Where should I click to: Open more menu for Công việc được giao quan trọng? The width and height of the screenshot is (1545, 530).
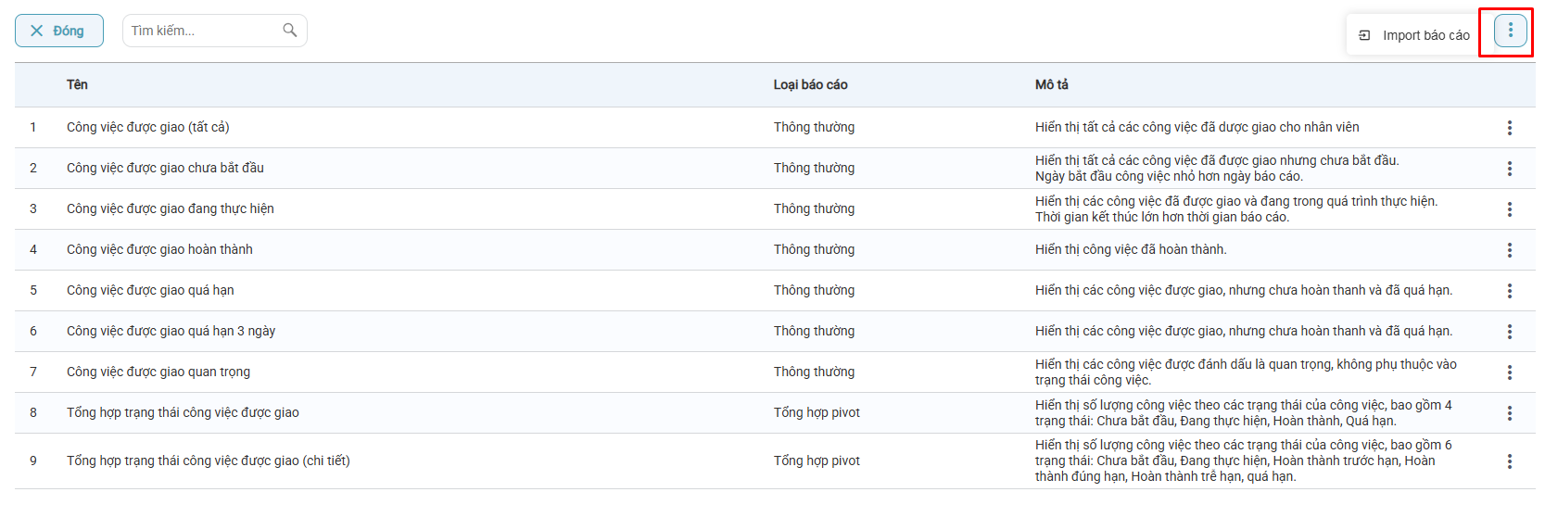[x=1509, y=372]
